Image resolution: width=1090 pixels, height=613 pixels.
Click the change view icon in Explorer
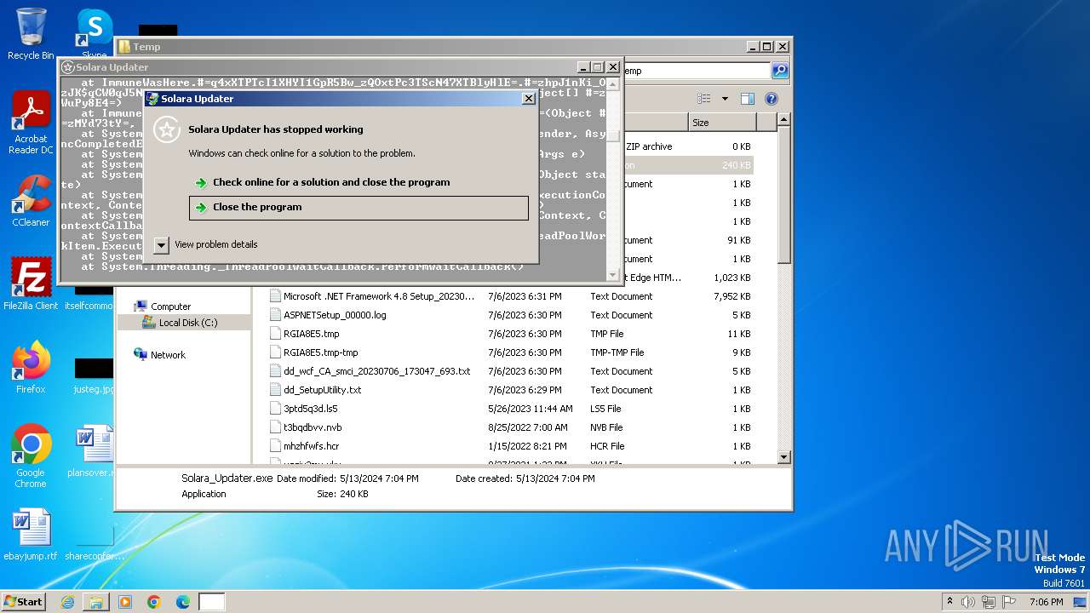pyautogui.click(x=704, y=99)
